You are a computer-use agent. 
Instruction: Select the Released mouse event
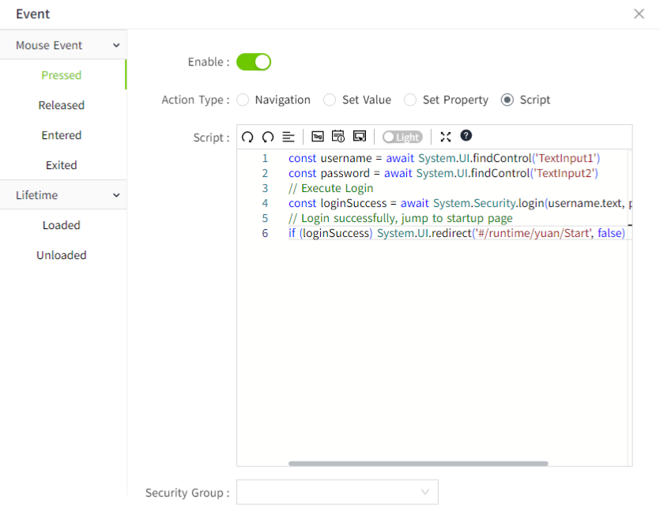pos(62,105)
